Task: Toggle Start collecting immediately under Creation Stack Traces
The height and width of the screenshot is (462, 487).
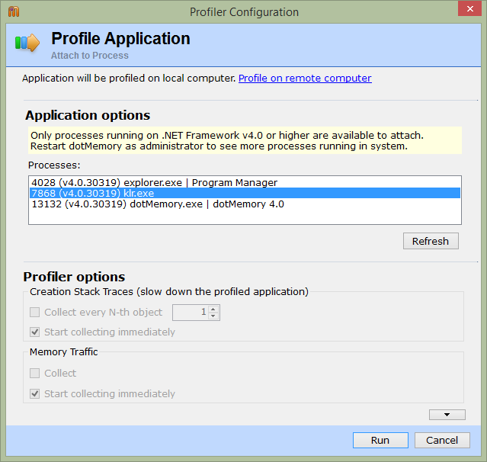Action: point(34,332)
